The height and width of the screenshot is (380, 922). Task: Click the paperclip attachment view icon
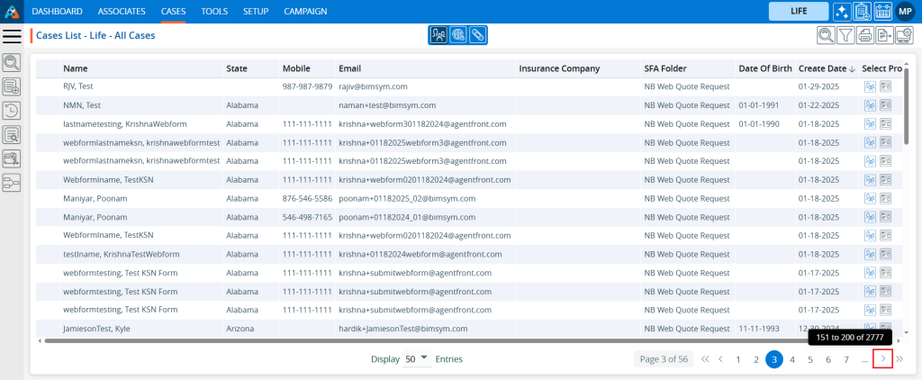point(477,35)
